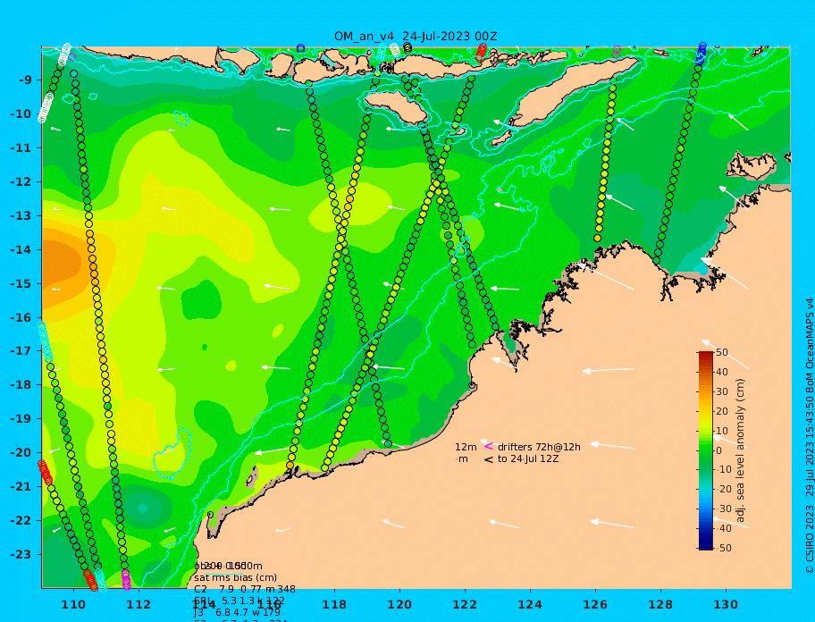
Task: Click latitude axis label -9
Action: (25, 80)
